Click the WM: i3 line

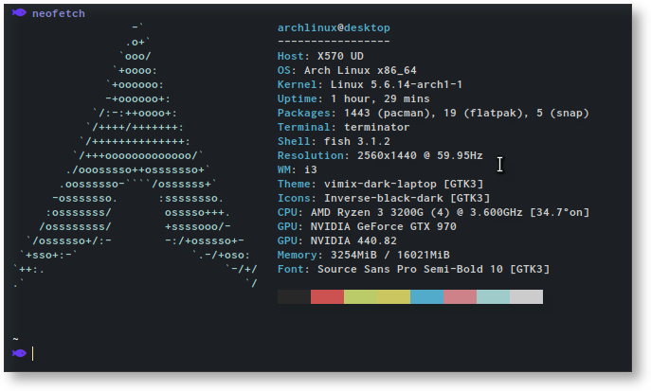tap(298, 169)
